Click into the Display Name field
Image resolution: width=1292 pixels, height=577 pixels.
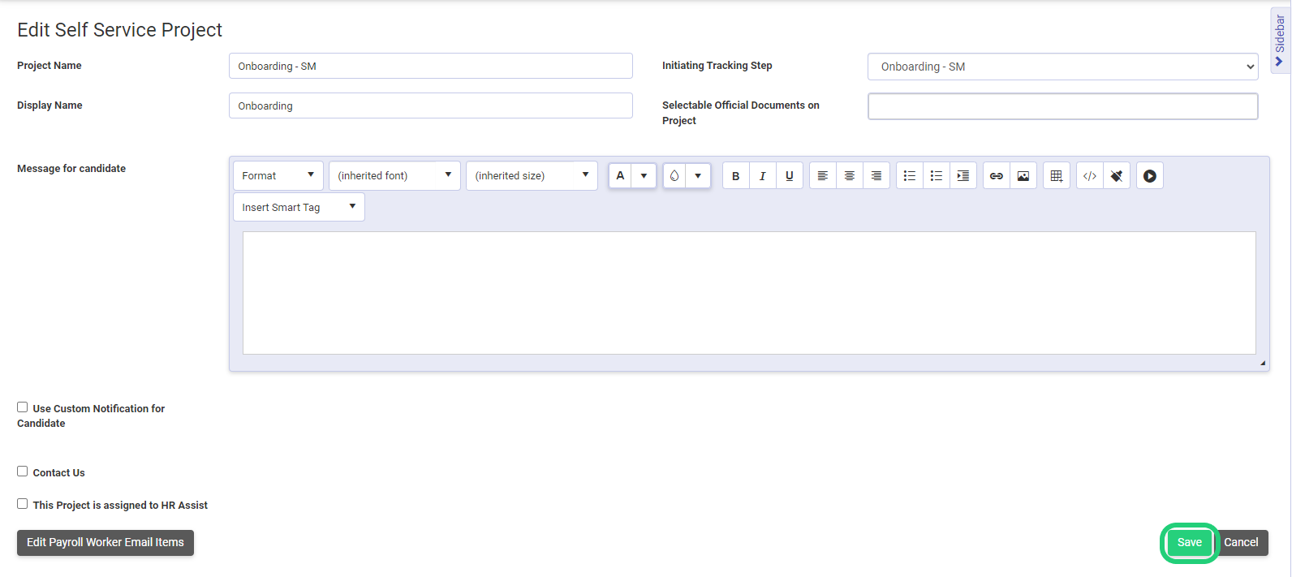(x=430, y=106)
